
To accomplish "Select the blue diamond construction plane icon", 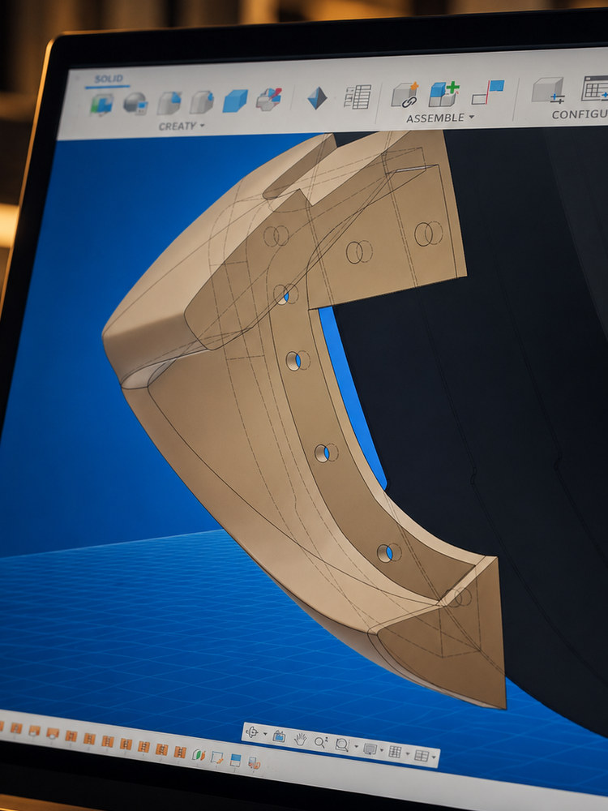I will (x=318, y=98).
